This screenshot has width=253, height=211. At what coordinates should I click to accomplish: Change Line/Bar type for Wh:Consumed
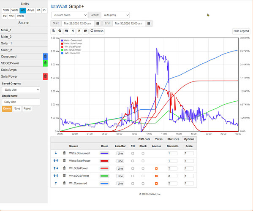120,184
